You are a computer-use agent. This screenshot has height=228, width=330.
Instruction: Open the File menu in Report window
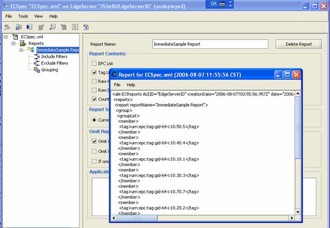pos(117,85)
